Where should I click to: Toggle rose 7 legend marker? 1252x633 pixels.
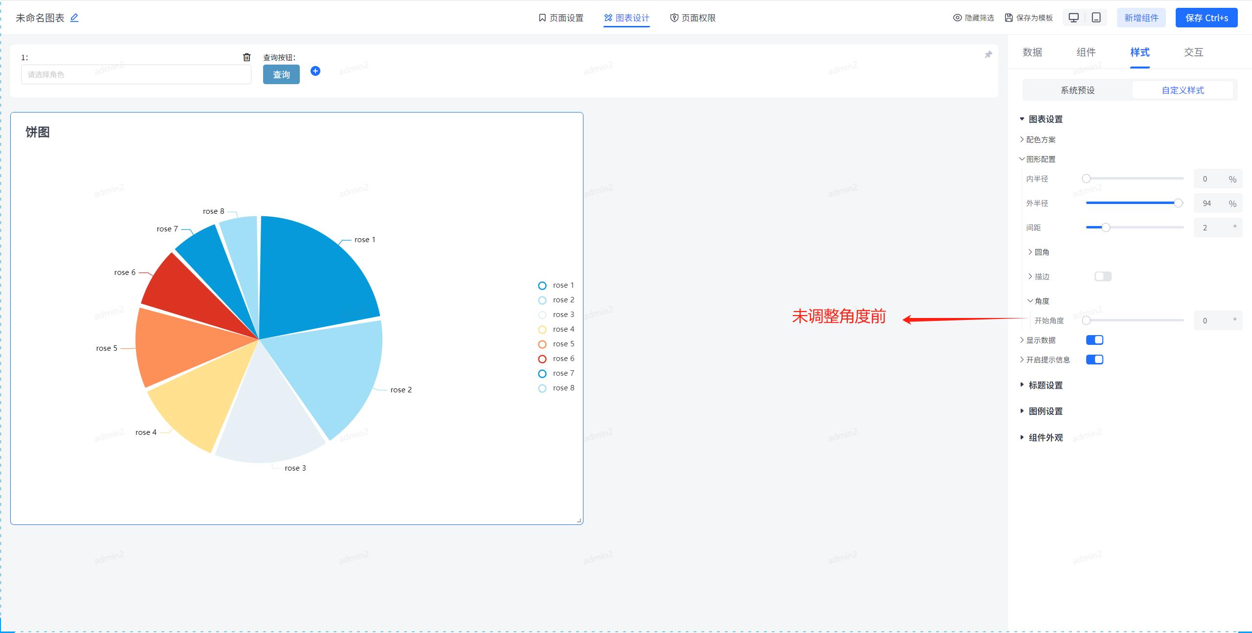[x=542, y=374]
